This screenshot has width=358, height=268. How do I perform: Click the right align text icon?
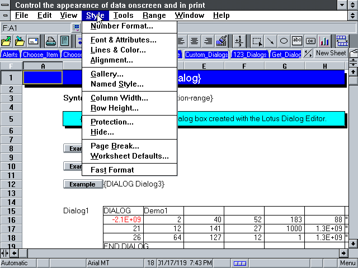[208, 41]
